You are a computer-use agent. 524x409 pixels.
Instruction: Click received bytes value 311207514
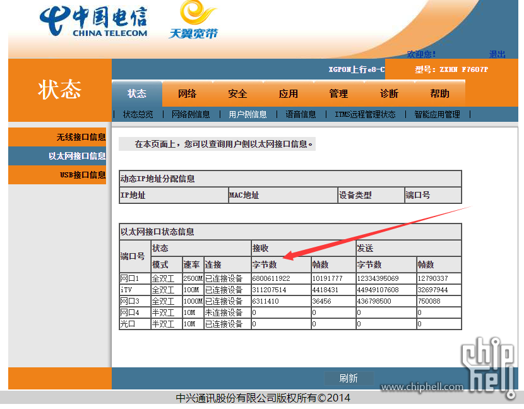(269, 290)
